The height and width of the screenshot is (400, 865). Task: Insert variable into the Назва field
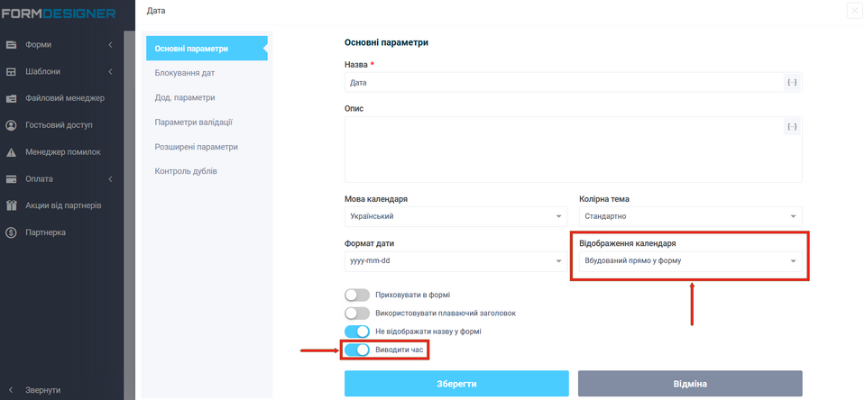click(791, 83)
